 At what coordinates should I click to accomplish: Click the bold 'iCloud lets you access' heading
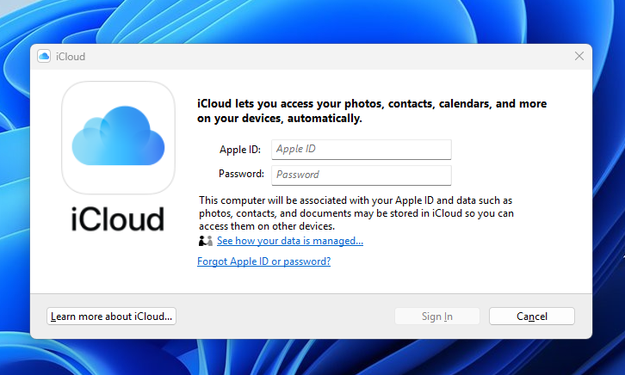pyautogui.click(x=372, y=111)
